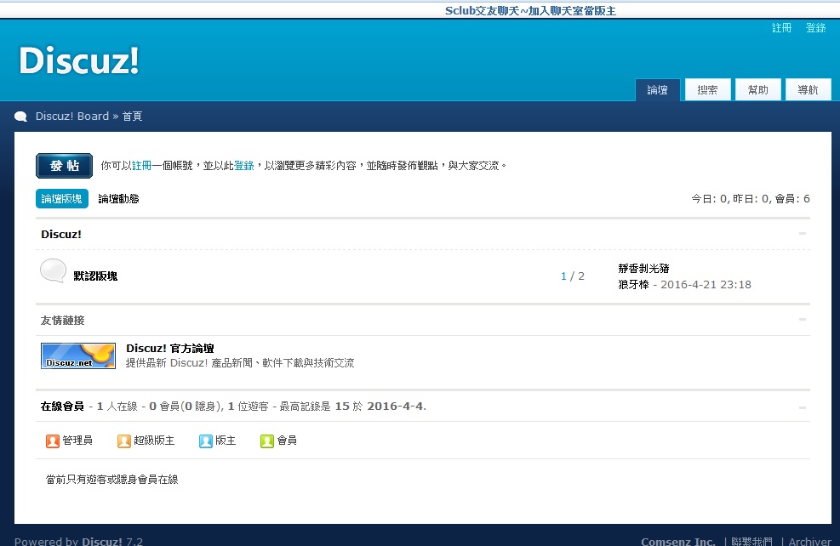Collapse the 在線會員 section
The height and width of the screenshot is (546, 840).
click(803, 408)
